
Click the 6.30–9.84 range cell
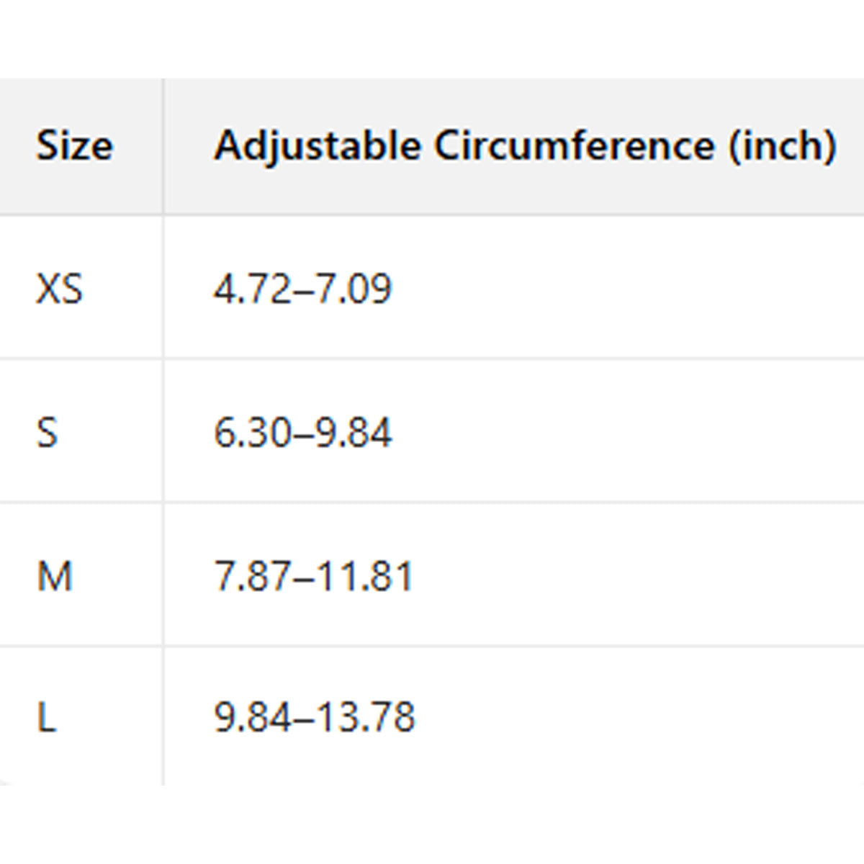[302, 433]
